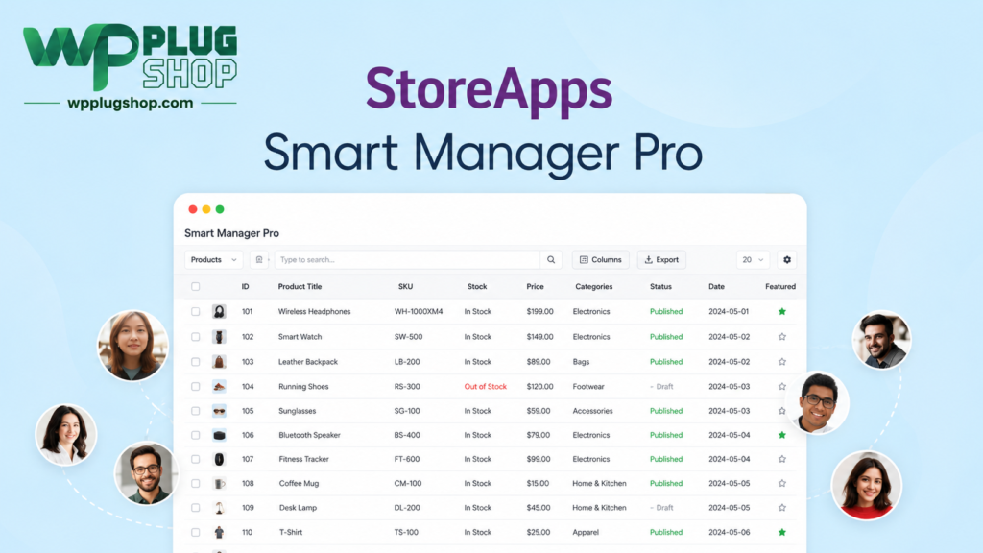Toggle featured star for T-Shirt

pos(781,532)
